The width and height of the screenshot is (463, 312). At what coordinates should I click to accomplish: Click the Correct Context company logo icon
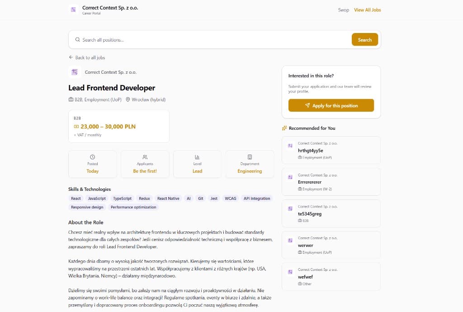click(x=73, y=9)
